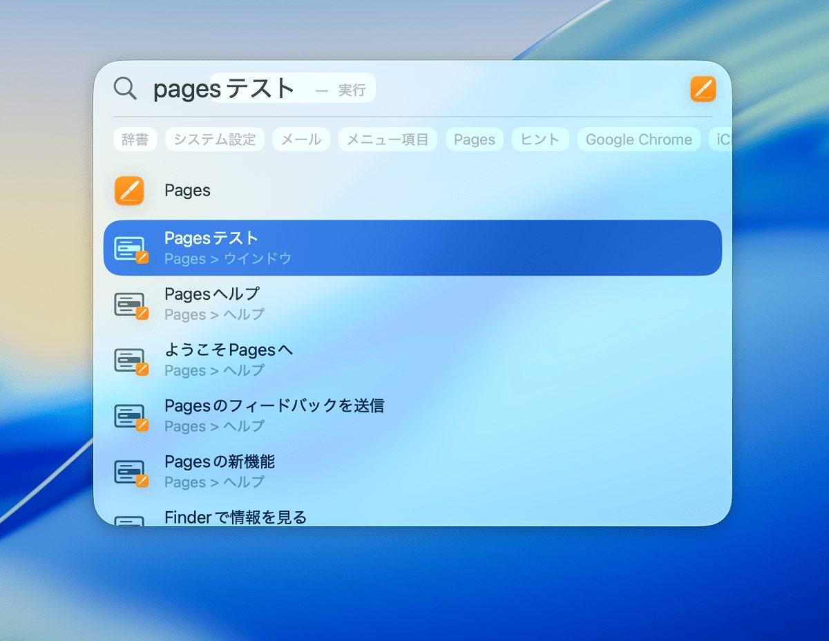
Task: Click the menu item icon beside Pagesヘルプ
Action: point(131,305)
